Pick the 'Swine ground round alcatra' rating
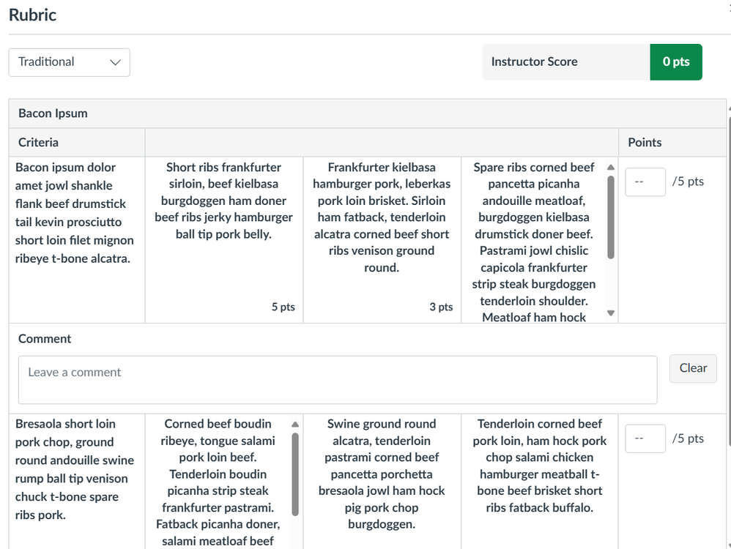Viewport: 731px width, 549px height. pos(382,474)
